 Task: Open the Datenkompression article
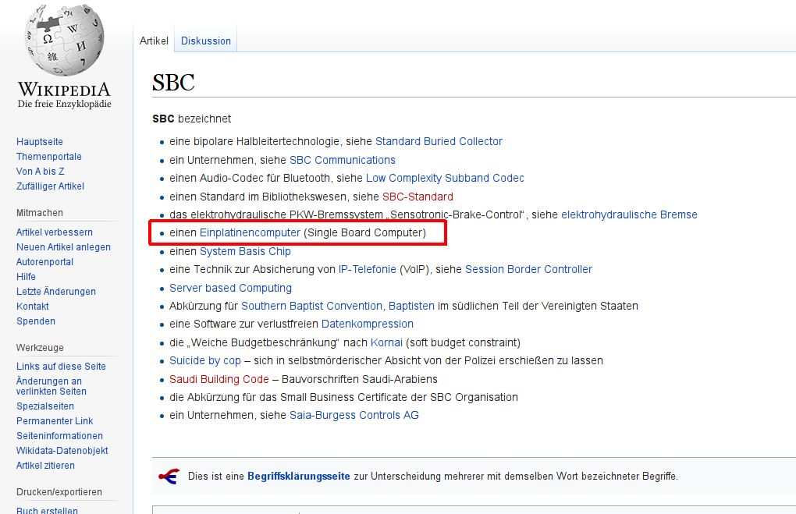(x=367, y=324)
